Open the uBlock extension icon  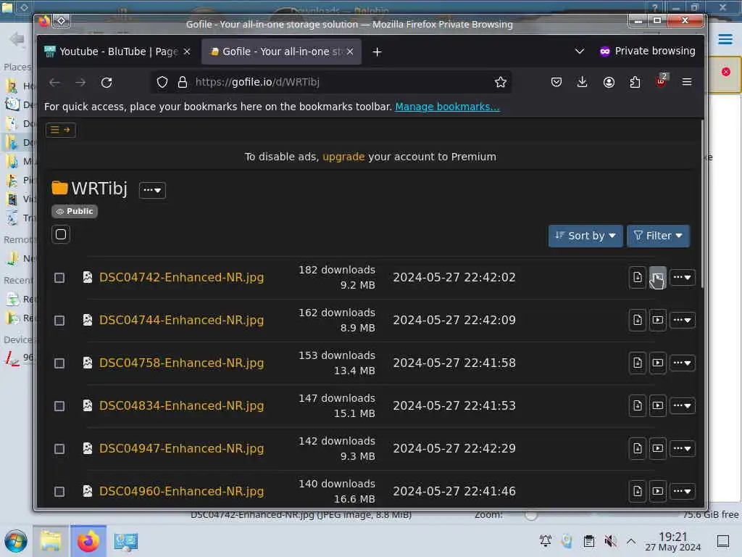[x=661, y=81]
